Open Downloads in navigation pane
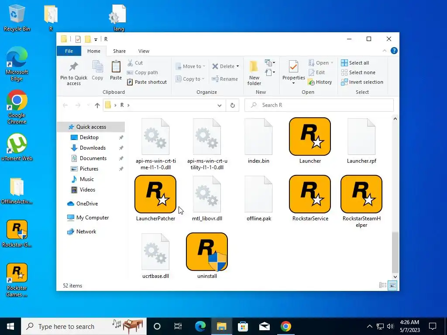The height and width of the screenshot is (335, 447). tap(93, 148)
